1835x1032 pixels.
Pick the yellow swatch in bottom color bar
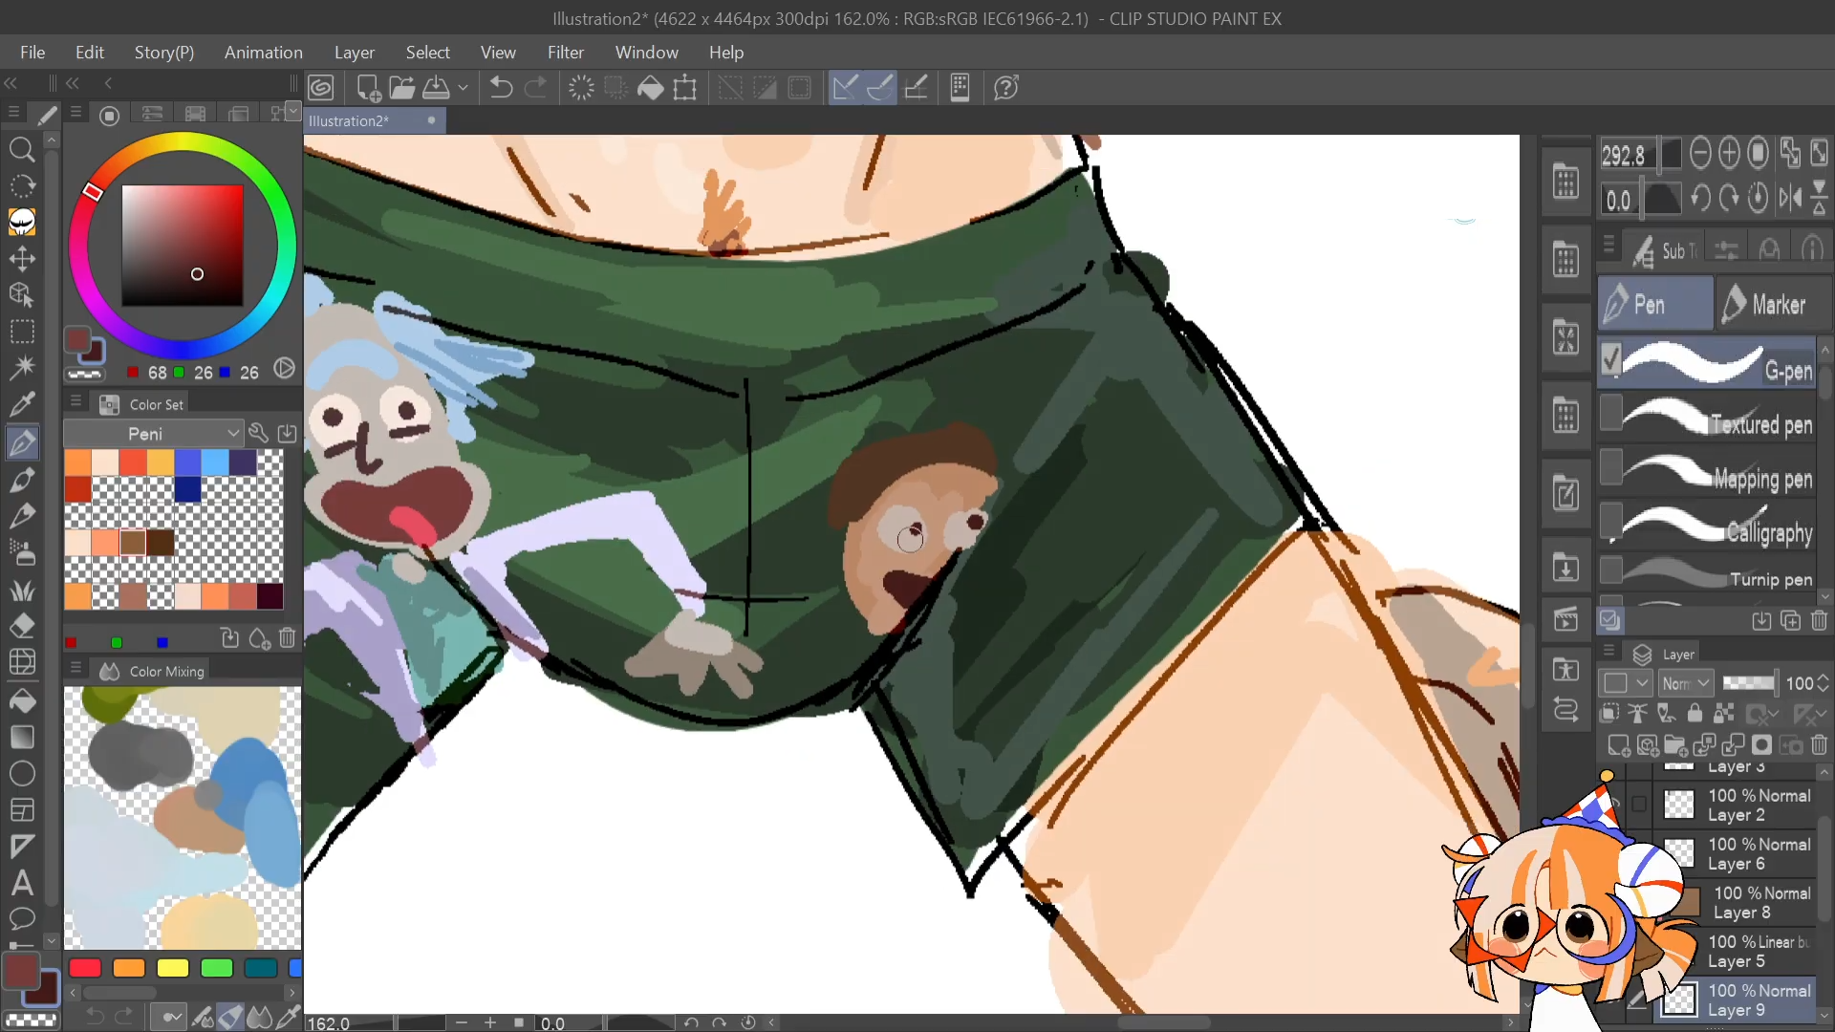pos(173,968)
